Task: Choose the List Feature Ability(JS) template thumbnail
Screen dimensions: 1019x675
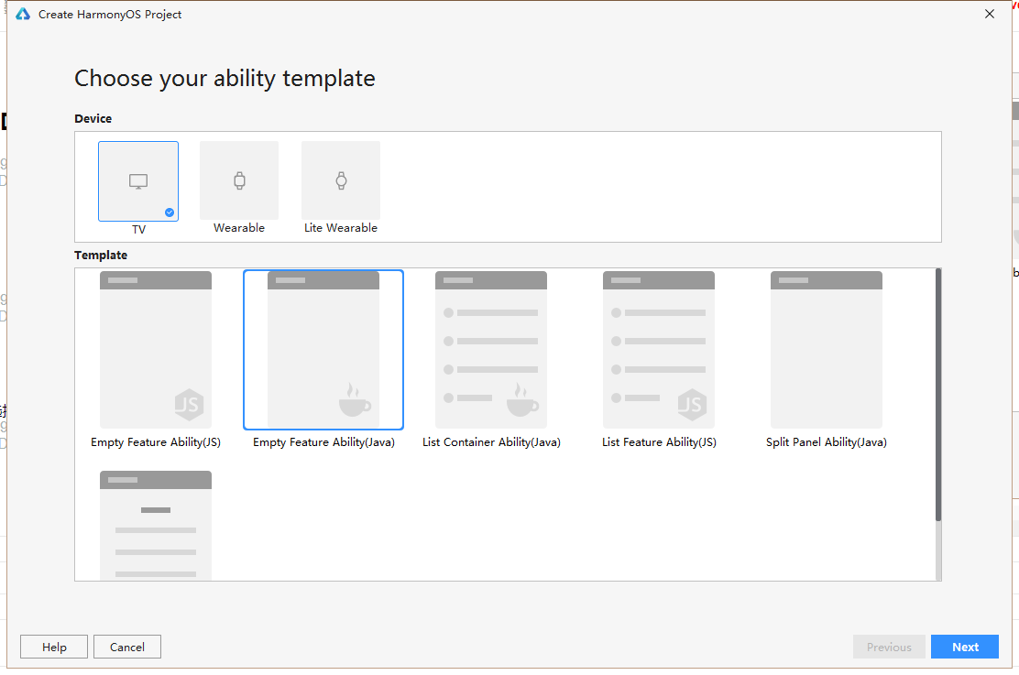Action: (658, 350)
